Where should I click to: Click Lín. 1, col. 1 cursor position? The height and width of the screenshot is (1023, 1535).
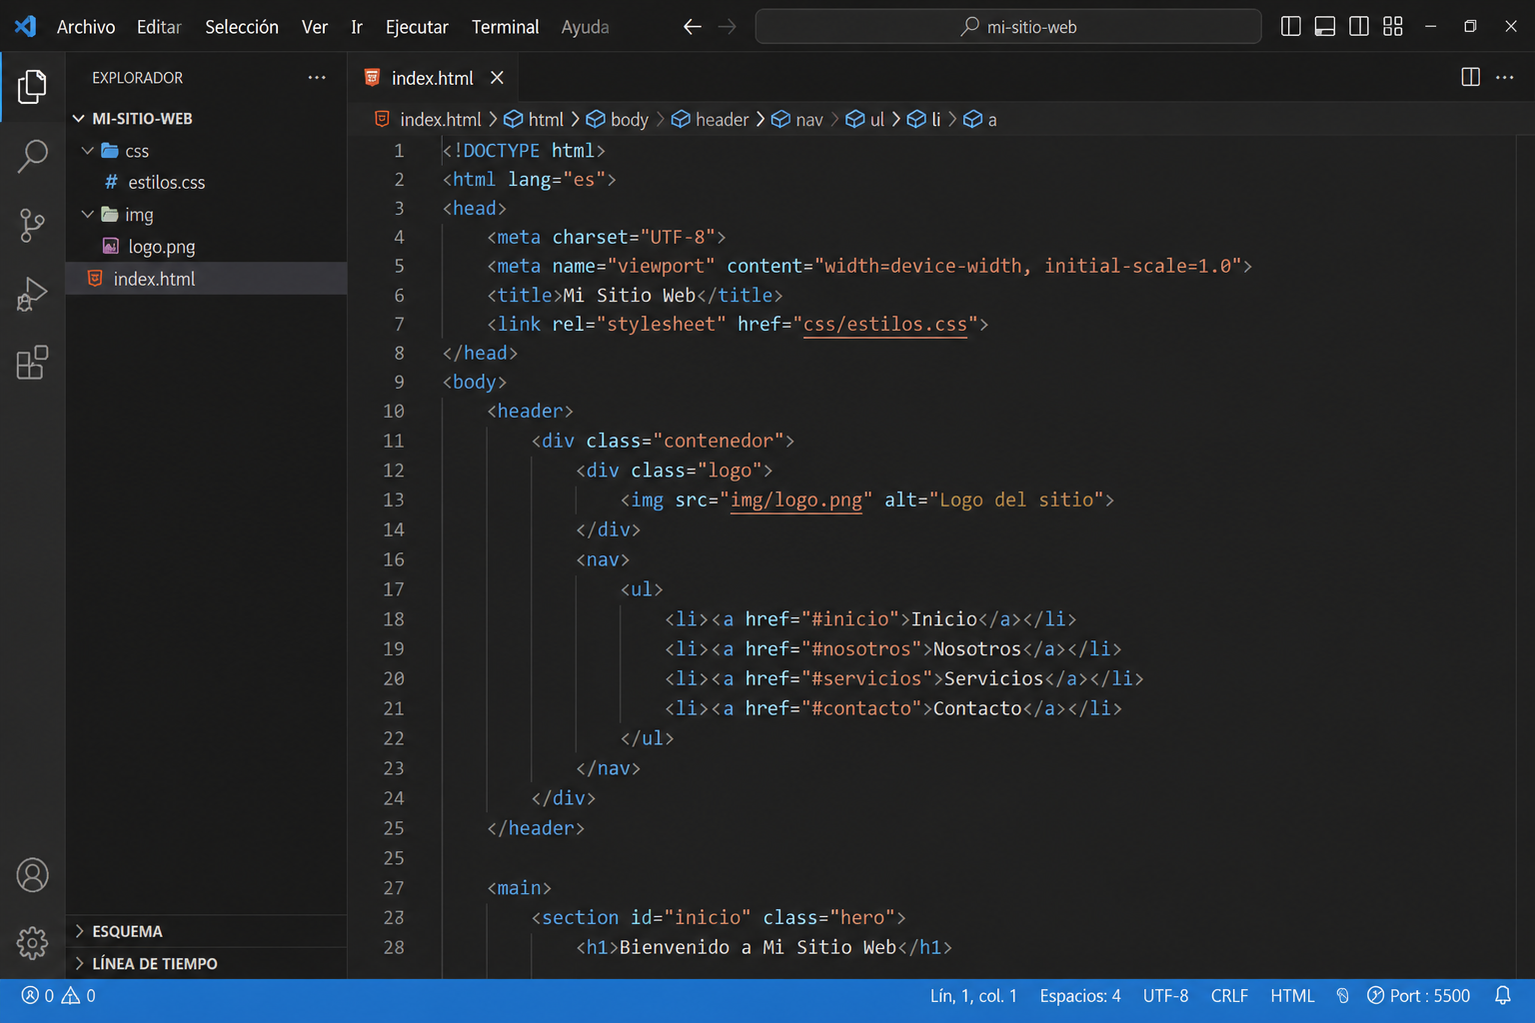point(973,996)
